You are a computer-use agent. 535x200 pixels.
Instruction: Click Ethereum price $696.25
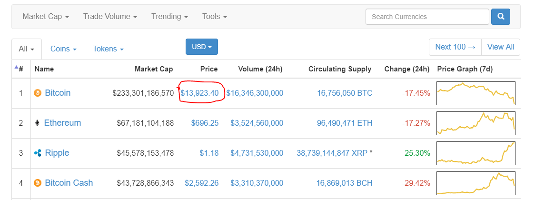coord(205,123)
